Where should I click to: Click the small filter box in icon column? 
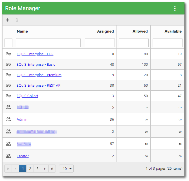click(8, 43)
